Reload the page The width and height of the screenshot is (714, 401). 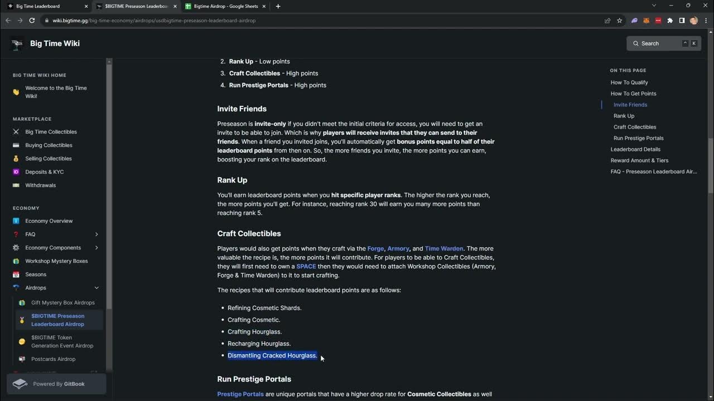32,21
